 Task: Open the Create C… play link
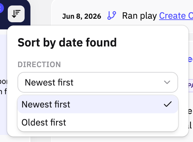[176, 16]
